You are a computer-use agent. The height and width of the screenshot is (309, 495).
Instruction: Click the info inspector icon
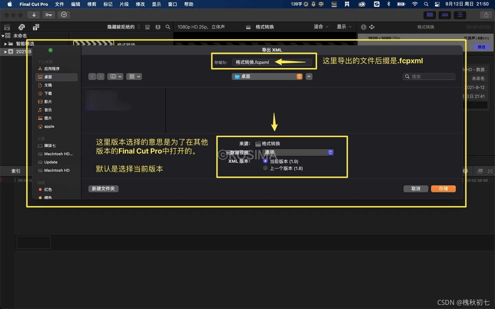(363, 27)
